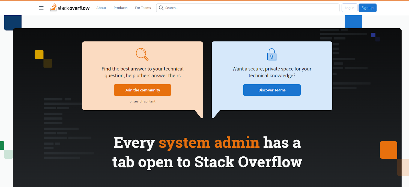The image size is (409, 187).
Task: Click the Sign up button
Action: coord(367,8)
